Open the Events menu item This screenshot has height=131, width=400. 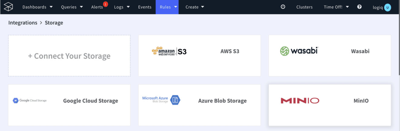(x=145, y=7)
